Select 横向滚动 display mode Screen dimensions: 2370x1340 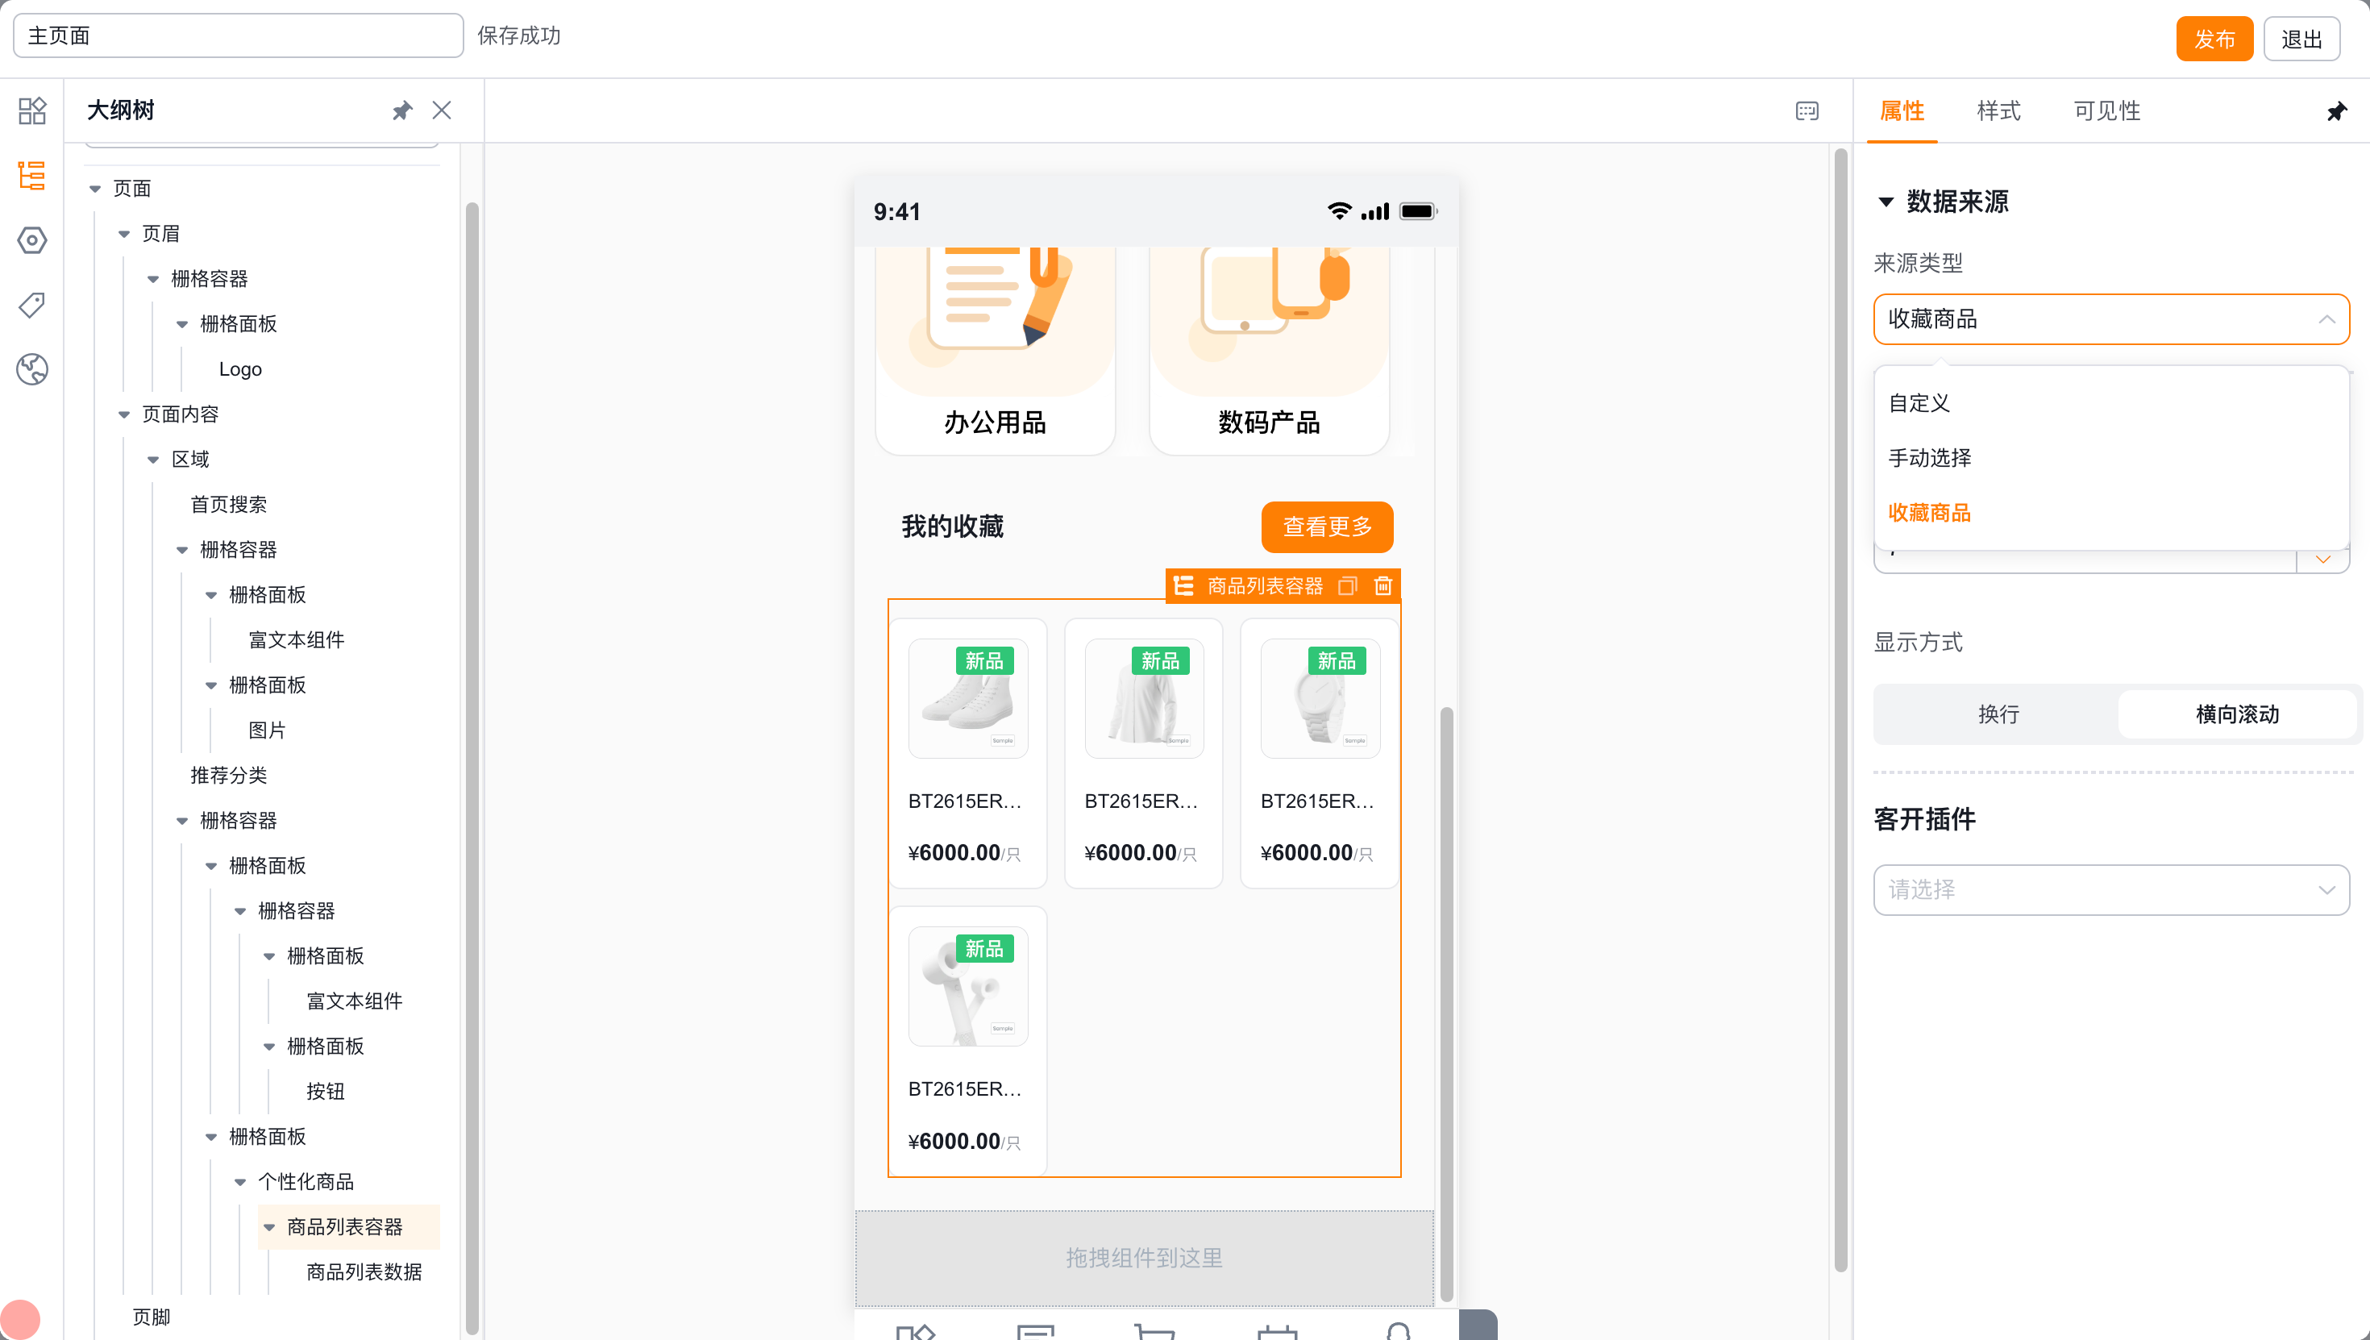2238,714
